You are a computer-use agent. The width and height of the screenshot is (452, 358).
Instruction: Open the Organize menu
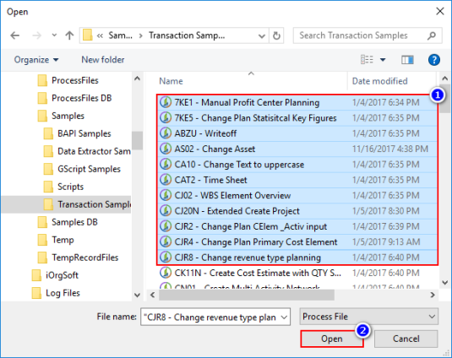(36, 60)
